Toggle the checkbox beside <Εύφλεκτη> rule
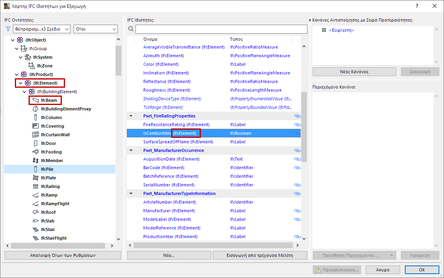Image resolution: width=444 pixels, height=278 pixels. (324, 30)
